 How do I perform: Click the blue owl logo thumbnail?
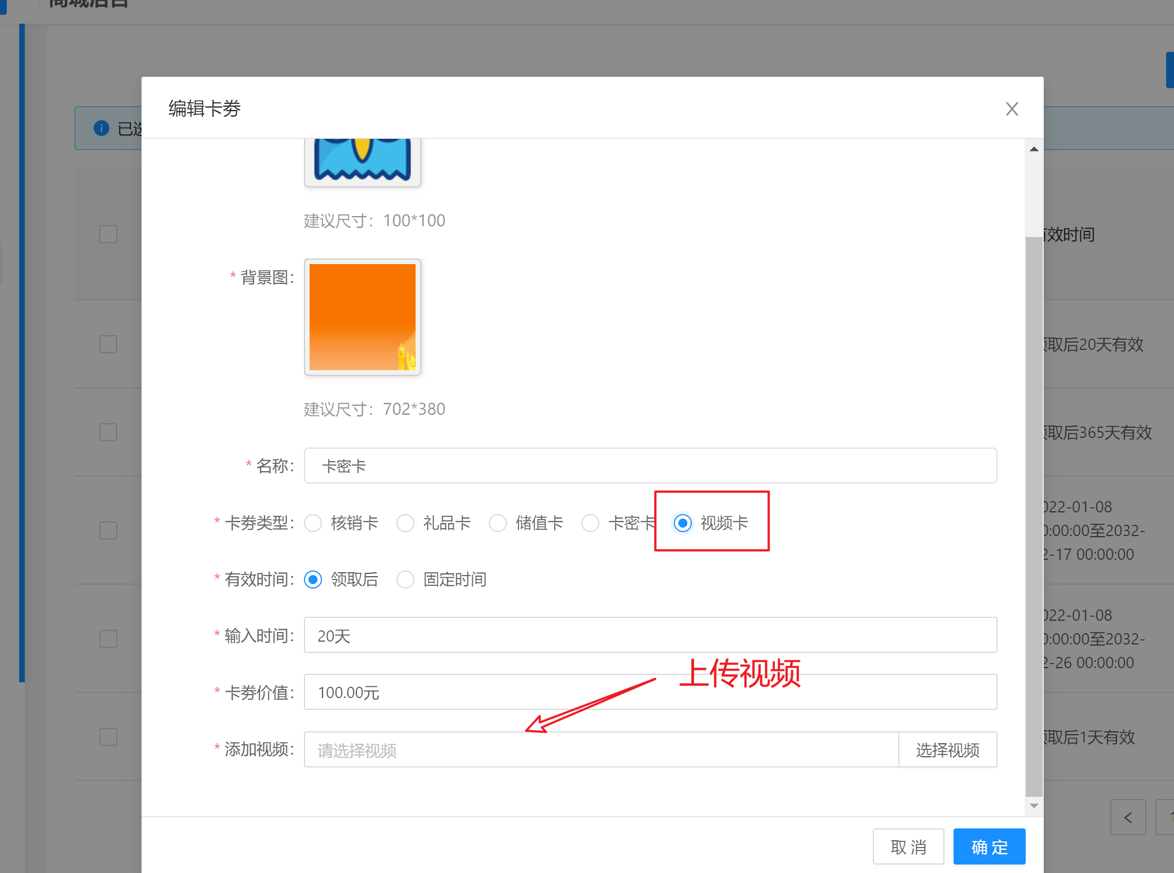click(362, 160)
